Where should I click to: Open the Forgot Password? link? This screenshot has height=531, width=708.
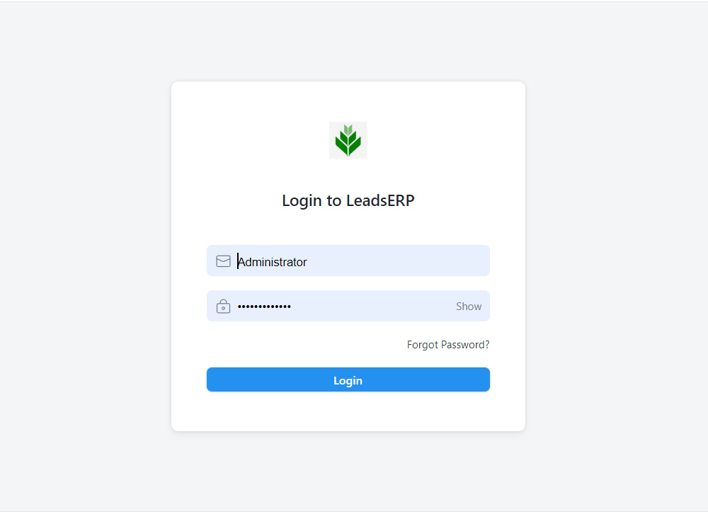point(448,345)
